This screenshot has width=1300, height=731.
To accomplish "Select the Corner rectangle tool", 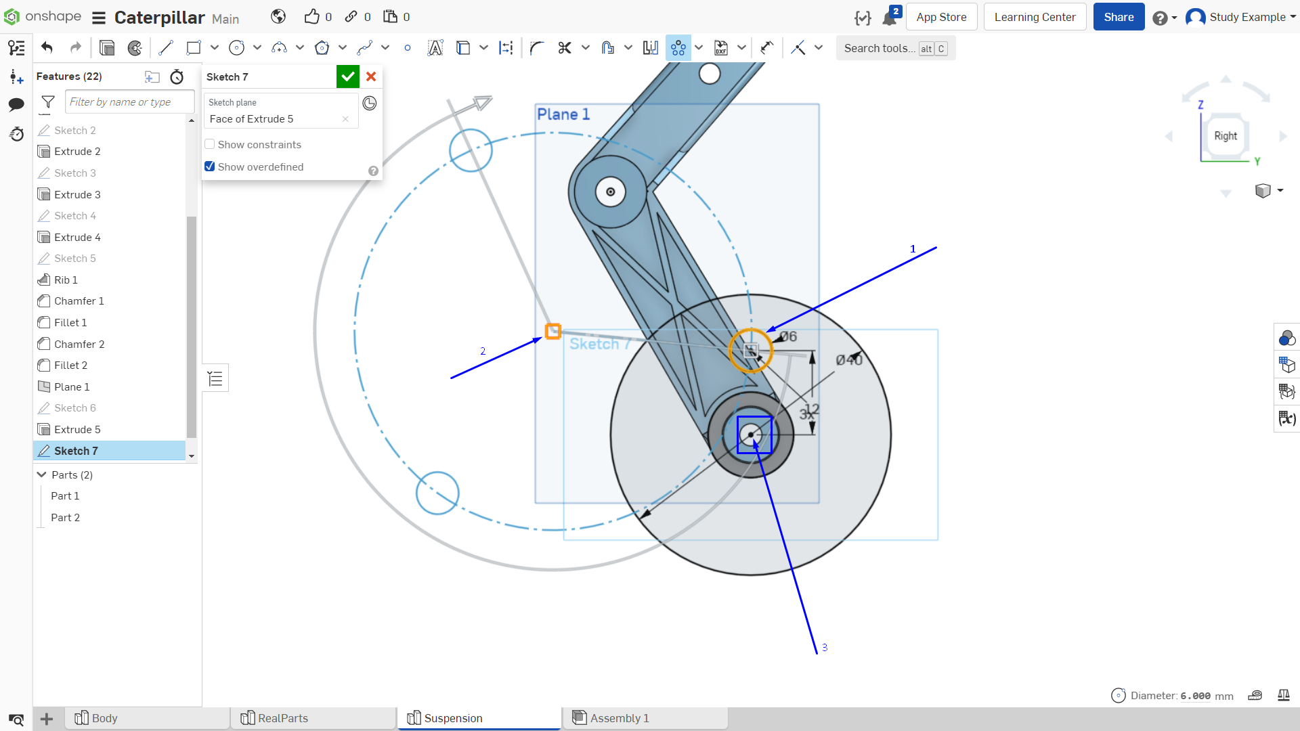I will [194, 48].
